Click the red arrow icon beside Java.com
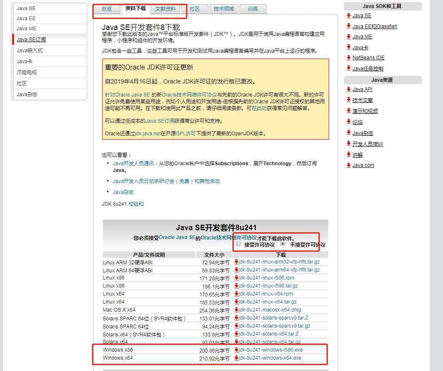This screenshot has width=443, height=371. click(x=348, y=165)
